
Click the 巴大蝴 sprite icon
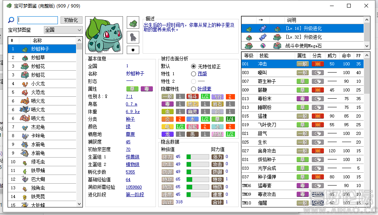pos(25,179)
